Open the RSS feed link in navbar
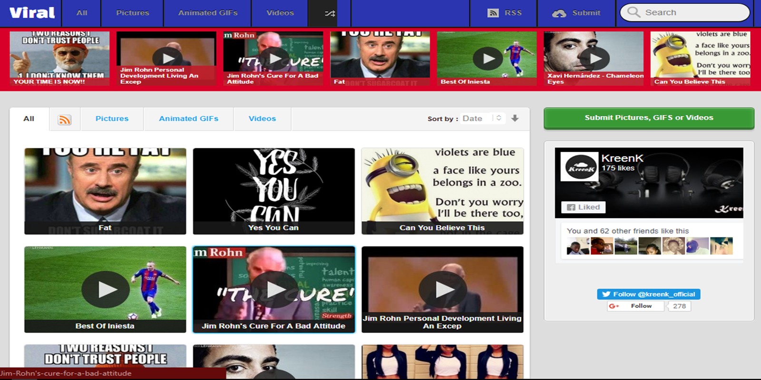 pos(504,13)
